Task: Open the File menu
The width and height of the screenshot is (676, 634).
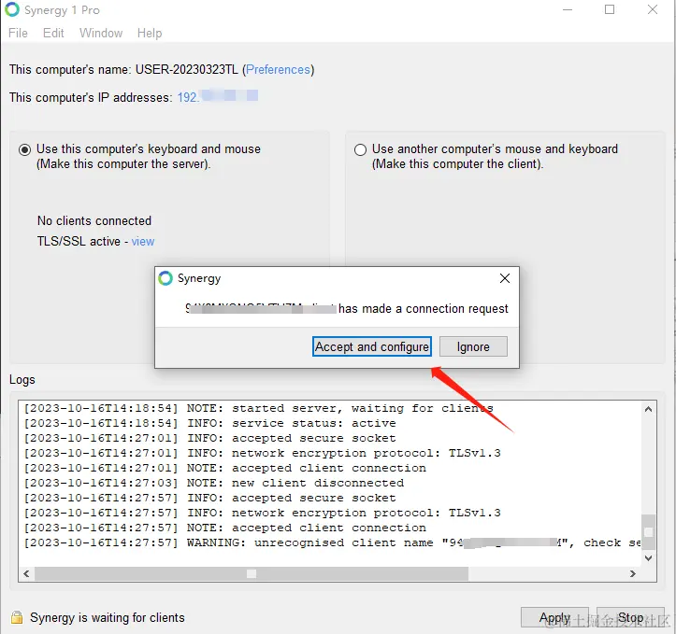Action: (x=18, y=33)
